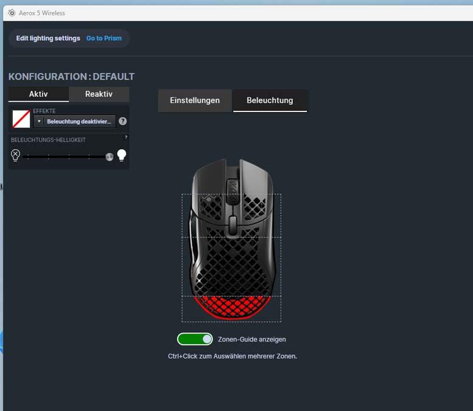Click the Aerox 5 Wireless window title
This screenshot has width=473, height=411.
pos(41,13)
